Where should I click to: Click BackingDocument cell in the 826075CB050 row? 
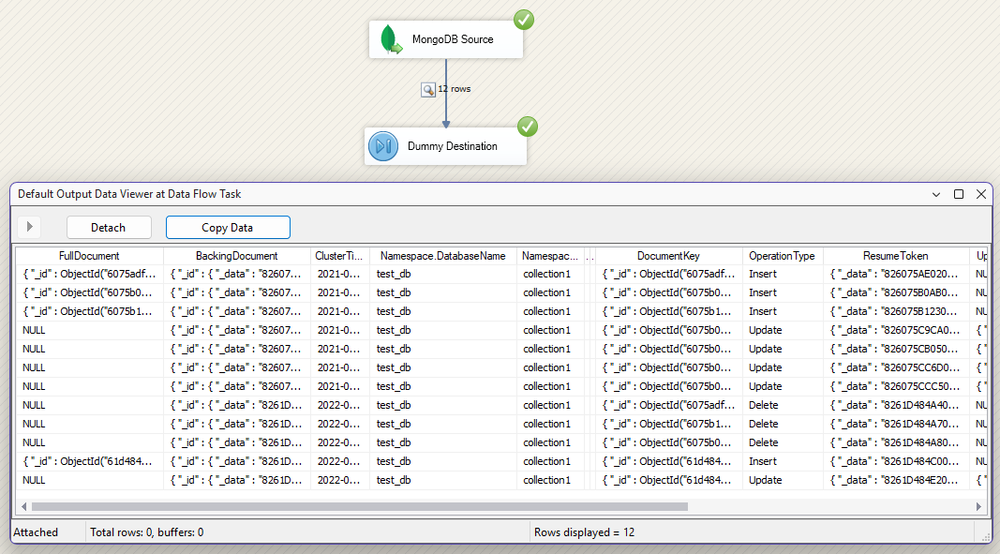click(236, 349)
